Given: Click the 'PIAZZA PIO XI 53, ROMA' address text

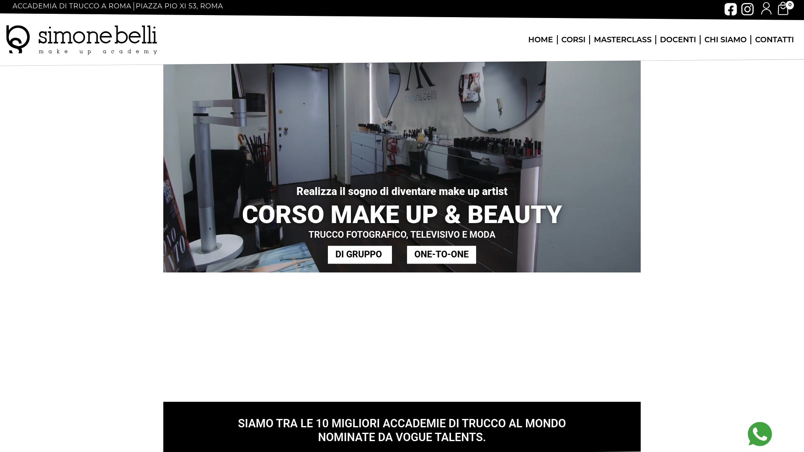Looking at the screenshot, I should (x=179, y=6).
